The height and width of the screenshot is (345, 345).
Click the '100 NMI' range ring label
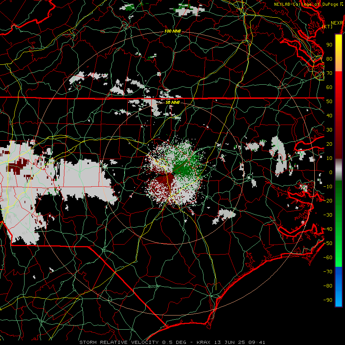(172, 31)
